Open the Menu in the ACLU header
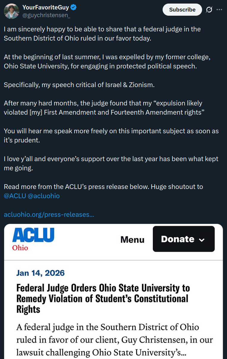Viewport: 227px width, 359px height. [132, 240]
